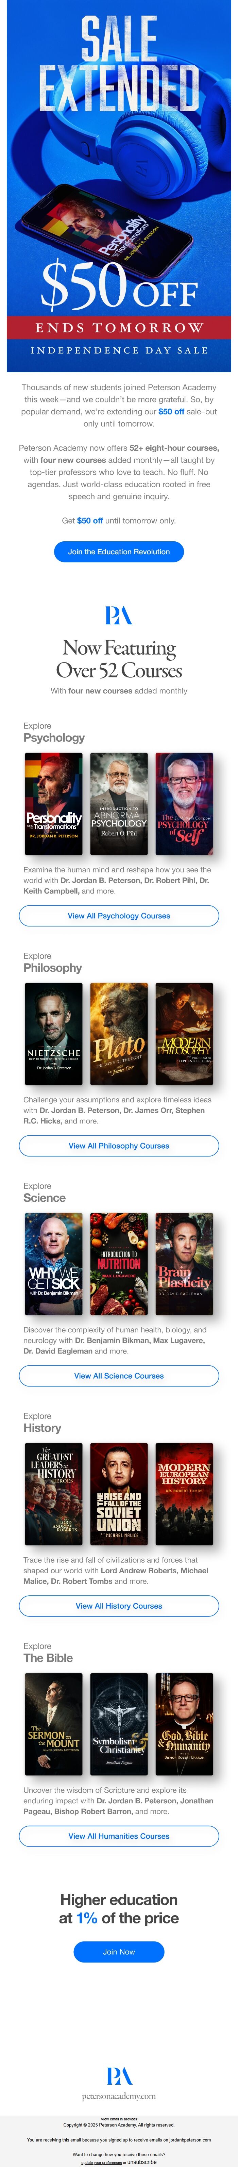The width and height of the screenshot is (238, 2167).
Task: Select View All Philosophy Courses
Action: (119, 1146)
